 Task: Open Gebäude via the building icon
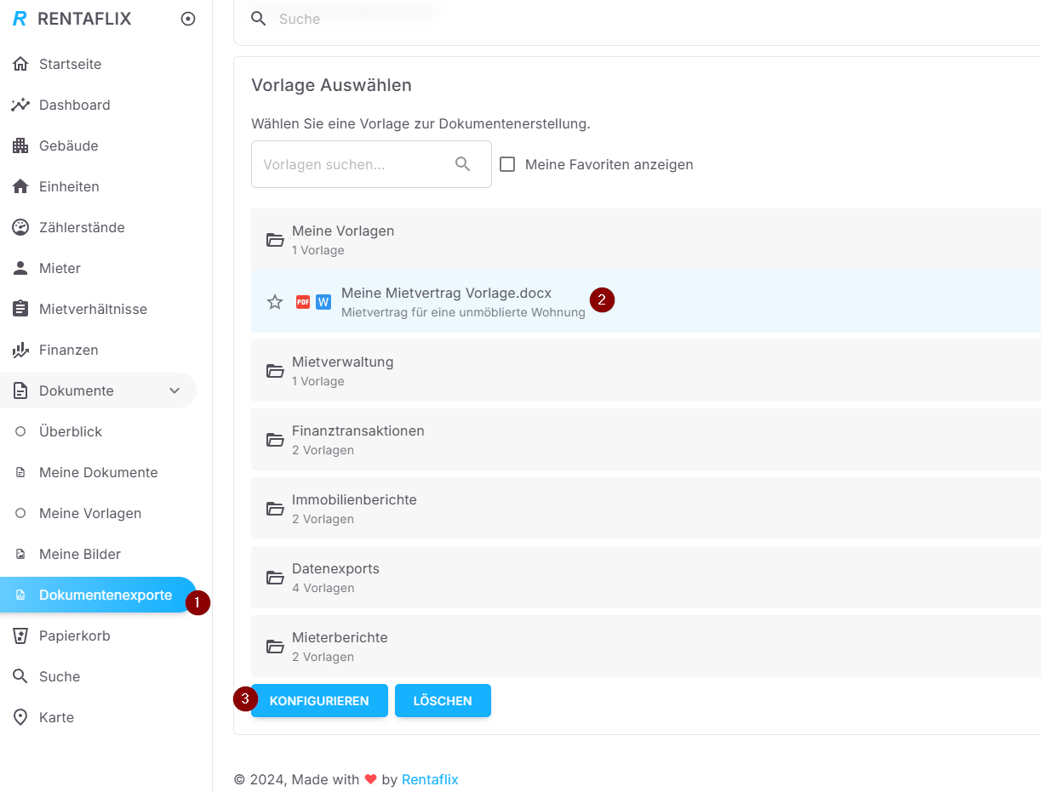20,146
